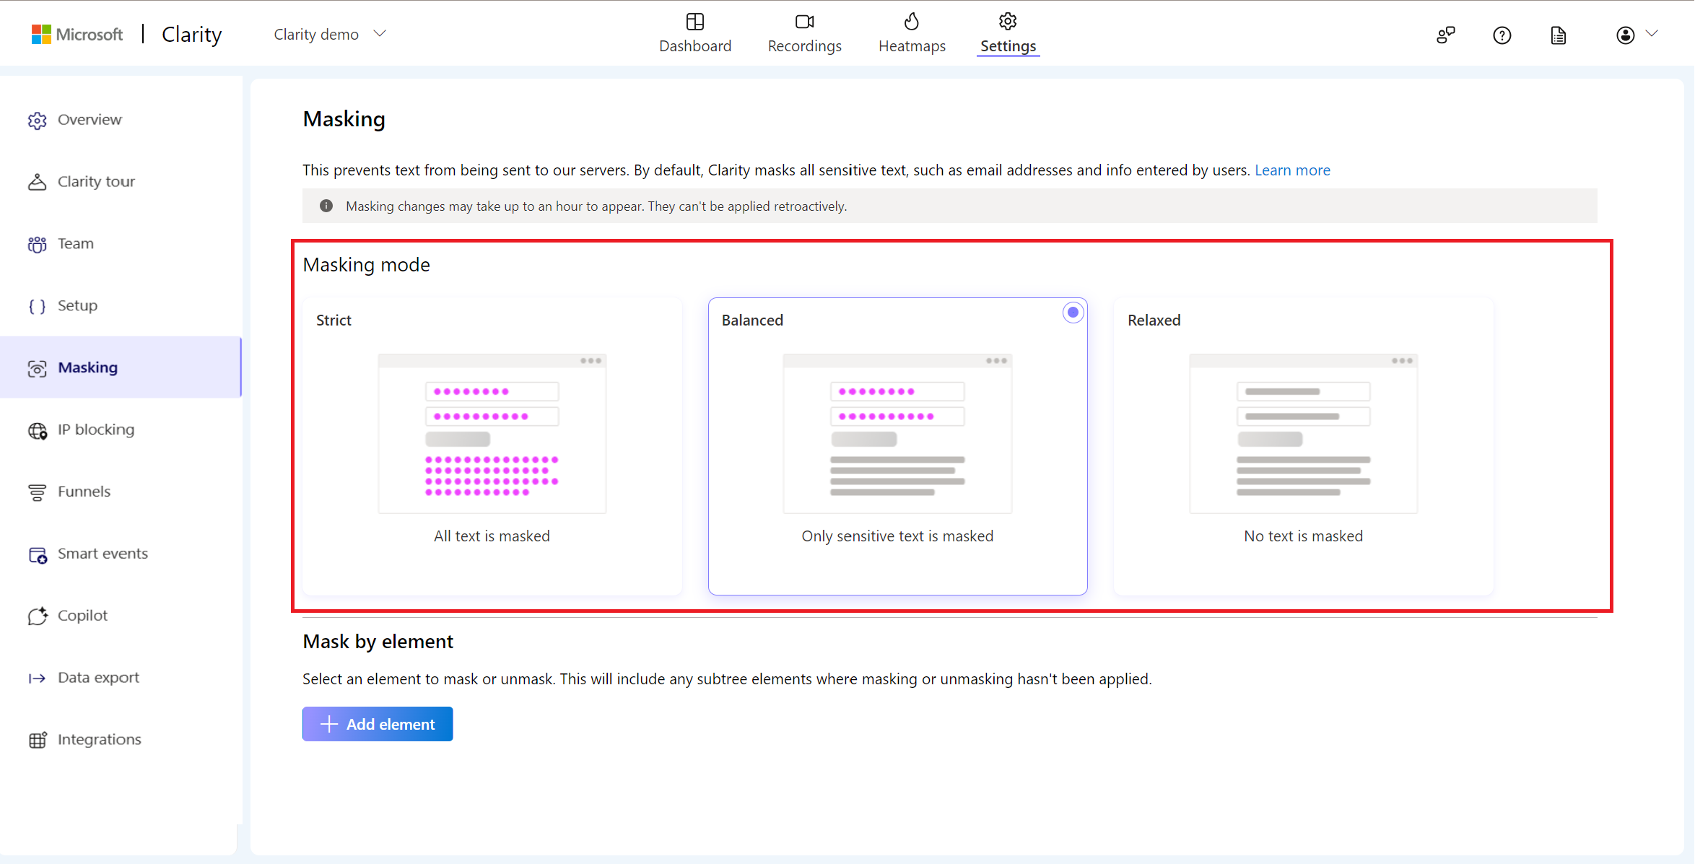Viewport: 1695px width, 864px height.
Task: Open the documentation page icon
Action: click(x=1559, y=35)
